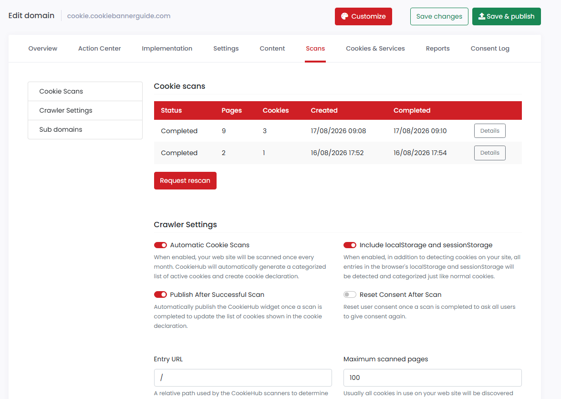Viewport: 561px width, 399px height.
Task: Click completed date 17/08/2026 09:10
Action: (x=420, y=131)
